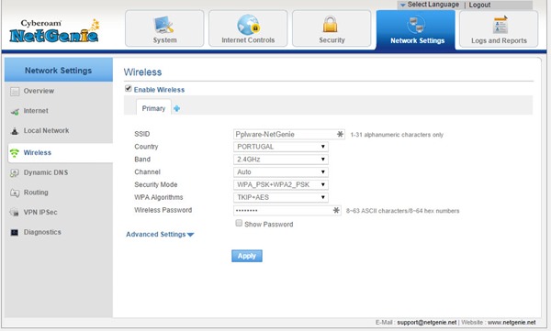
Task: Select Wireless in the sidebar
Action: (x=38, y=153)
